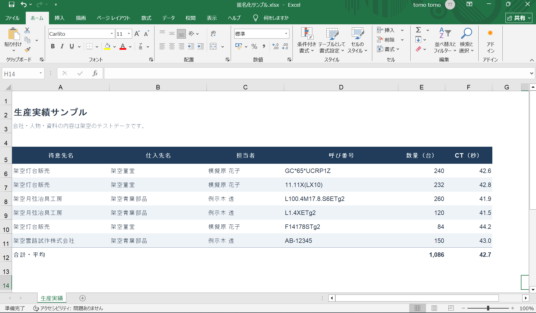Image resolution: width=536 pixels, height=313 pixels.
Task: Click 検索と選択 button
Action: 466,40
